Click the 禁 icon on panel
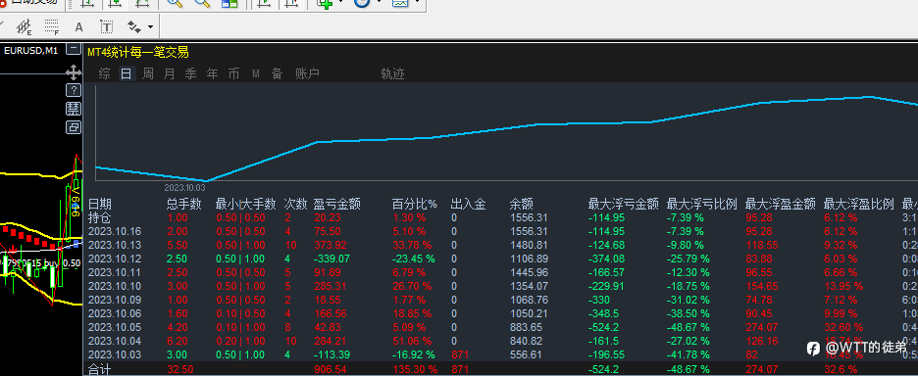Viewport: 918px width, 376px height. coord(74,108)
